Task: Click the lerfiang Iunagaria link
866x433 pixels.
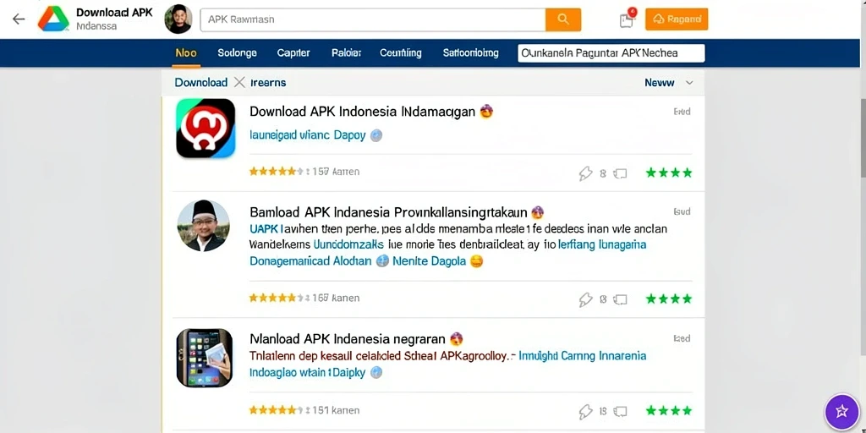Action: coord(602,244)
